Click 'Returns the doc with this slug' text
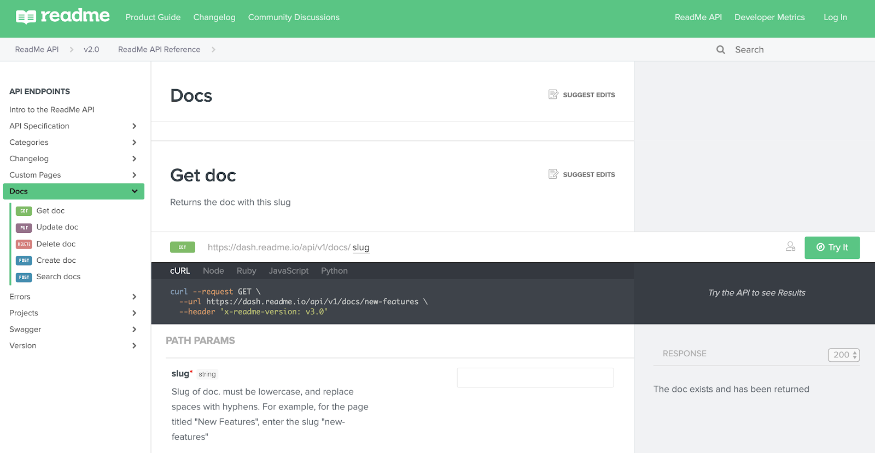The height and width of the screenshot is (453, 875). pyautogui.click(x=230, y=202)
